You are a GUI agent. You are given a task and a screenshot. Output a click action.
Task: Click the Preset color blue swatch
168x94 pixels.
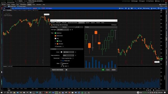[x=63, y=61]
